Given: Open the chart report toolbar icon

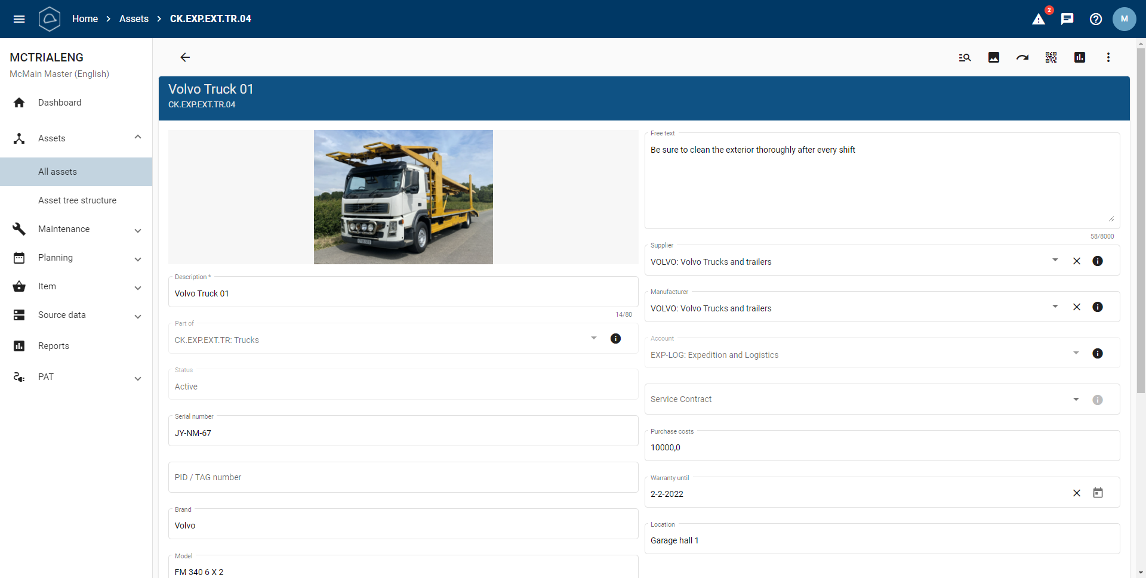Looking at the screenshot, I should pyautogui.click(x=1080, y=57).
